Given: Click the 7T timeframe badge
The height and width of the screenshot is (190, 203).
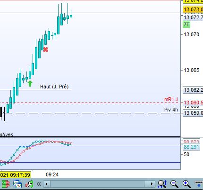Looking at the screenshot, I should tap(186, 24).
